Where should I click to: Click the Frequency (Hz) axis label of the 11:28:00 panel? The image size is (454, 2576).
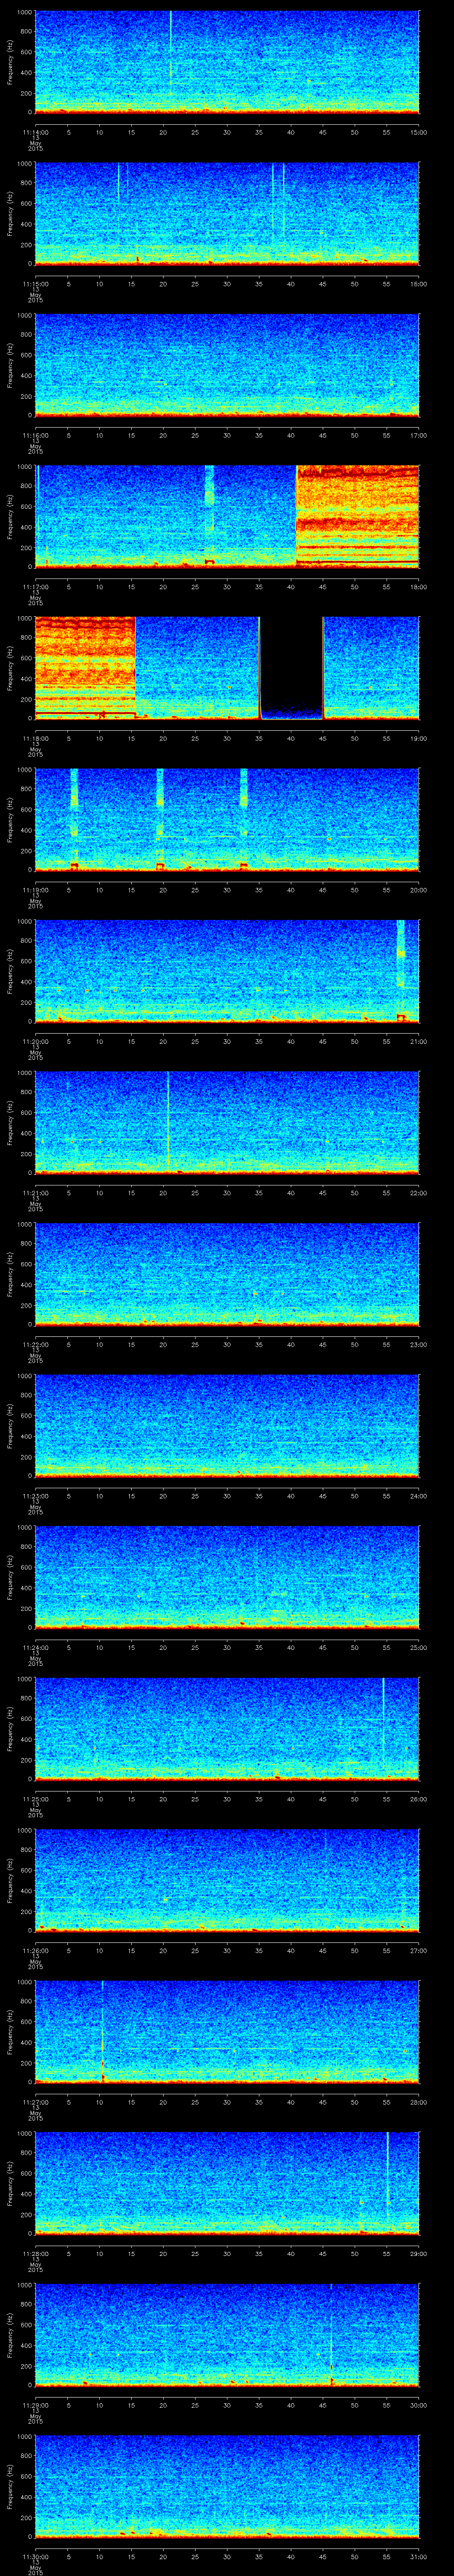coord(10,2183)
